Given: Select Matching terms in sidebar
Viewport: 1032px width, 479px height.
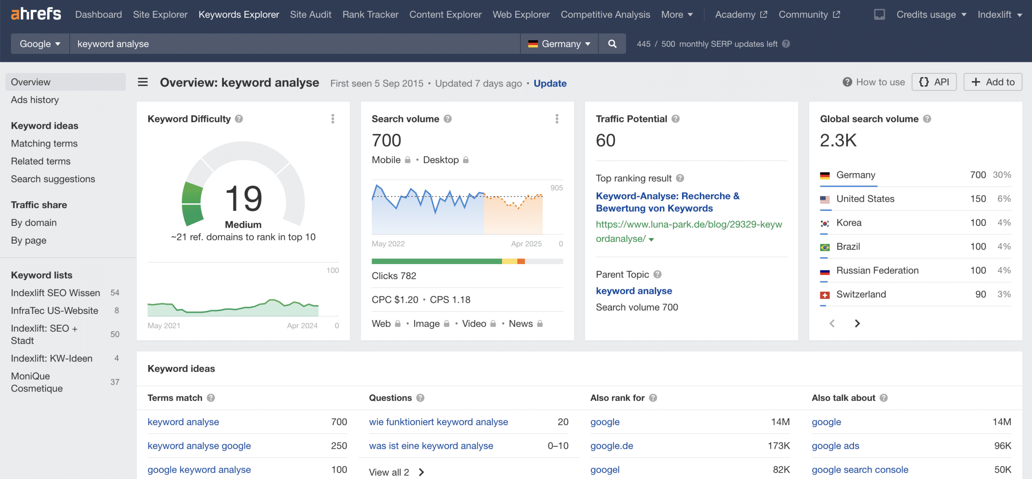Looking at the screenshot, I should click(44, 143).
